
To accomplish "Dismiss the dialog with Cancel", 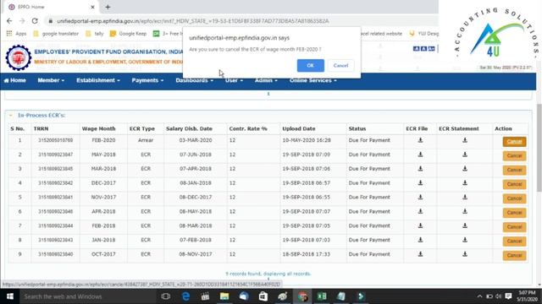I will tap(340, 66).
